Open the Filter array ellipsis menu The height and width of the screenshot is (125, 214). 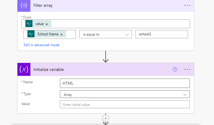point(187,5)
